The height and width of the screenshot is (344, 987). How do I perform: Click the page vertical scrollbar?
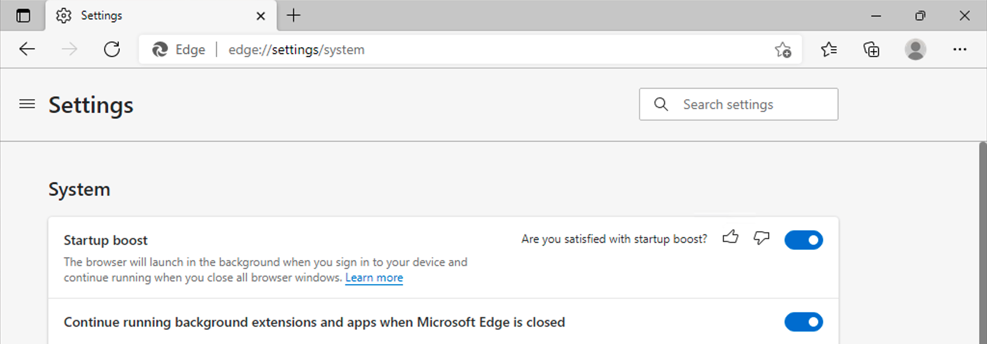983,243
